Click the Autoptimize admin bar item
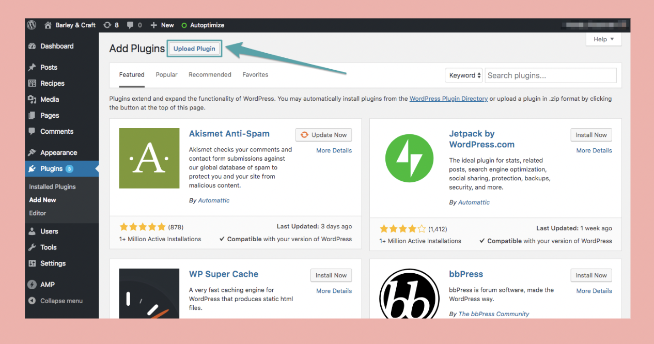 (x=203, y=25)
